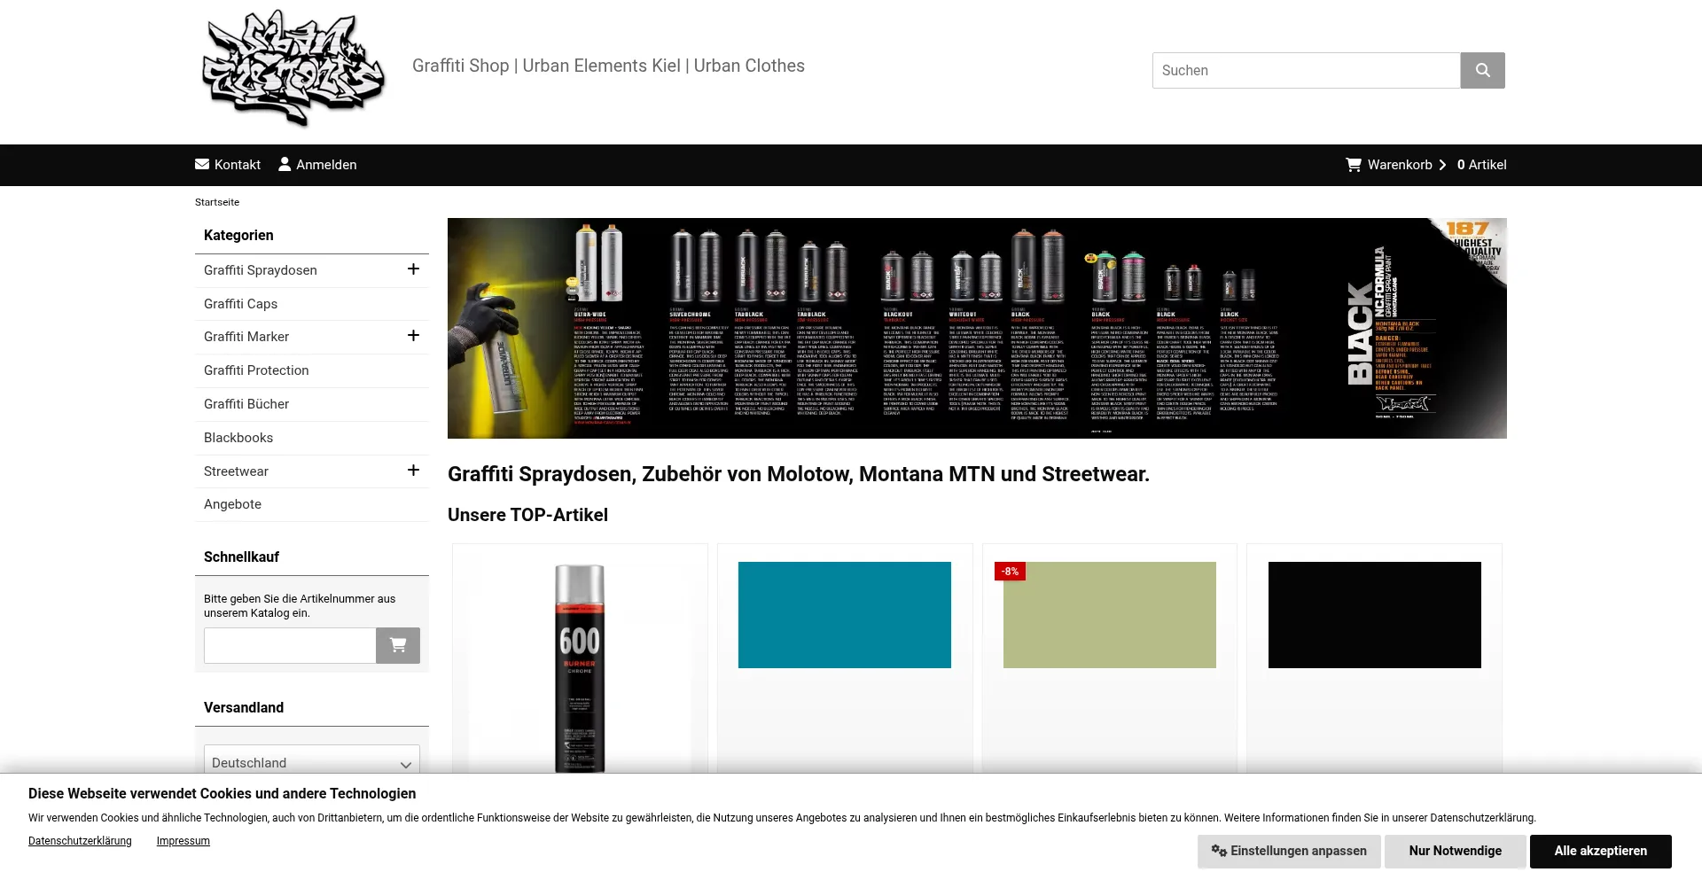The height and width of the screenshot is (880, 1702).
Task: Expand the Graffiti Marker category
Action: coord(413,336)
